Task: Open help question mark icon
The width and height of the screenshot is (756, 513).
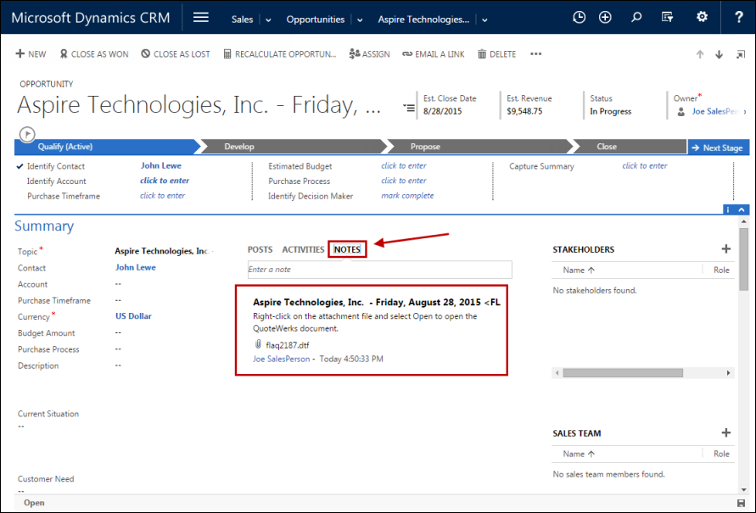Action: point(737,18)
